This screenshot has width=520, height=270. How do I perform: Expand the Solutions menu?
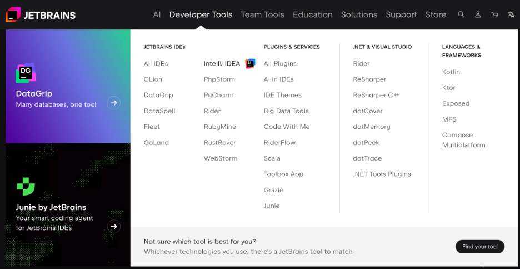point(359,15)
